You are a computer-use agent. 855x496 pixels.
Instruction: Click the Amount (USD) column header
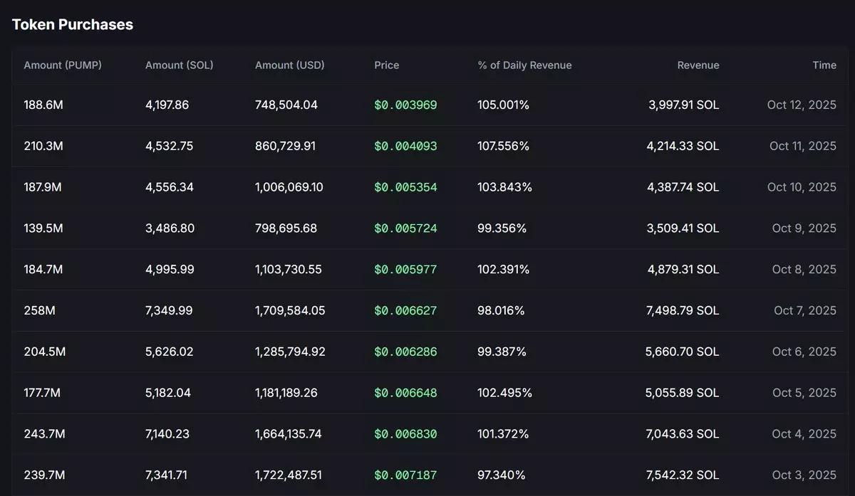click(x=289, y=65)
